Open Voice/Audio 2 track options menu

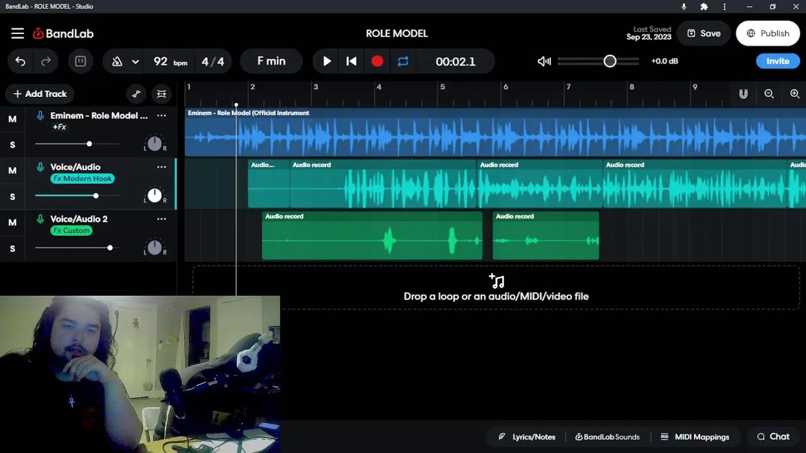coord(162,219)
